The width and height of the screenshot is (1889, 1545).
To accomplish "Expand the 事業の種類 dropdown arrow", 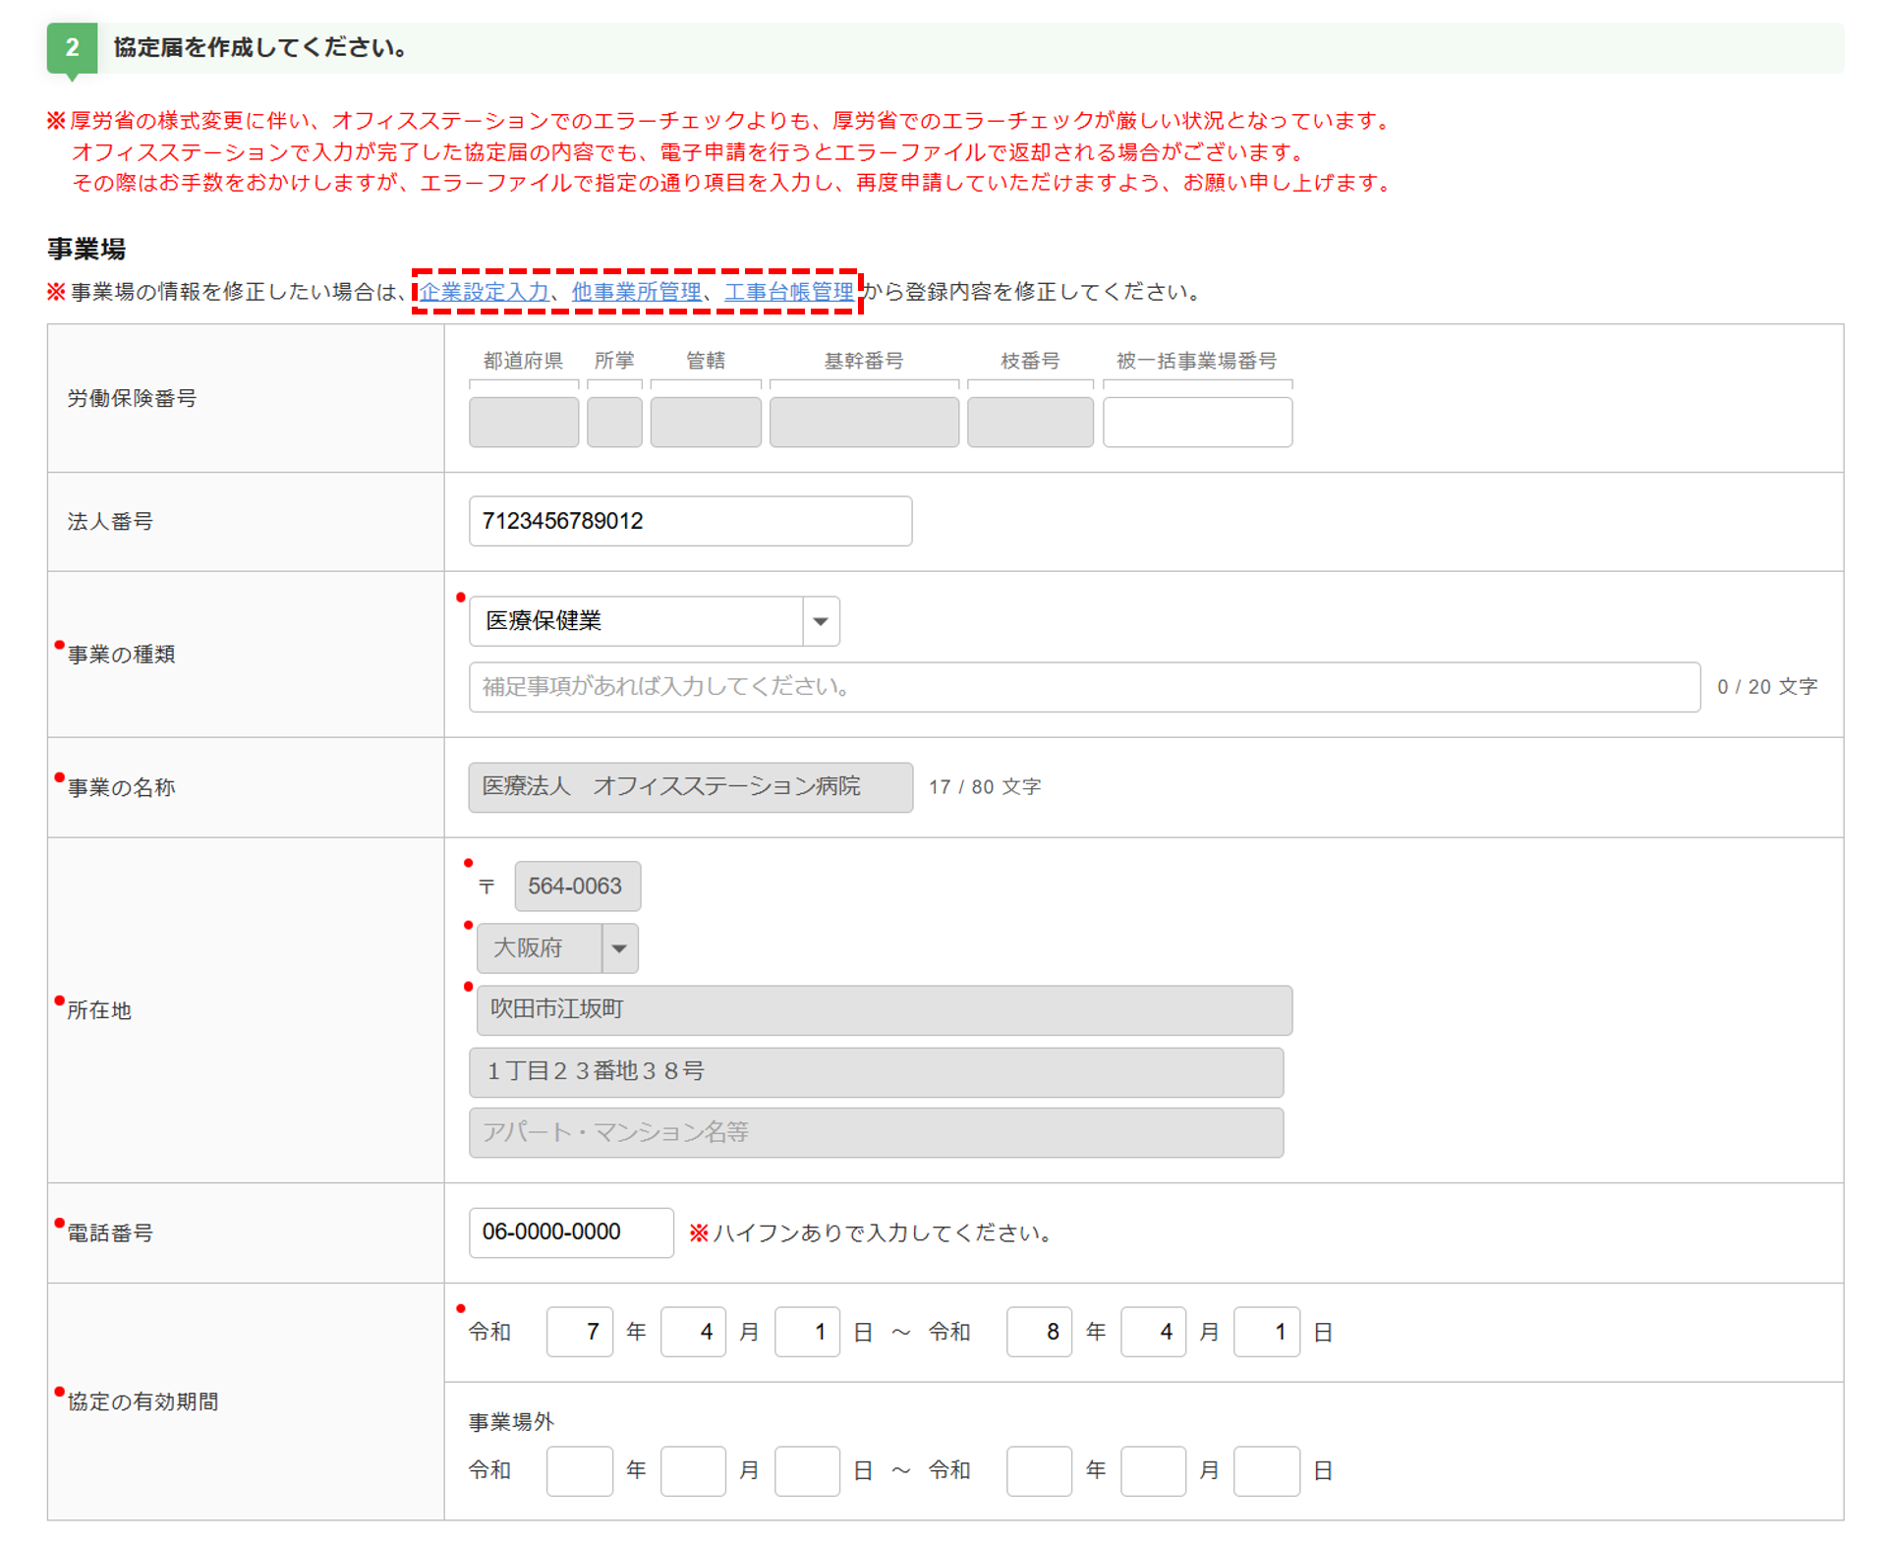I will (x=820, y=621).
